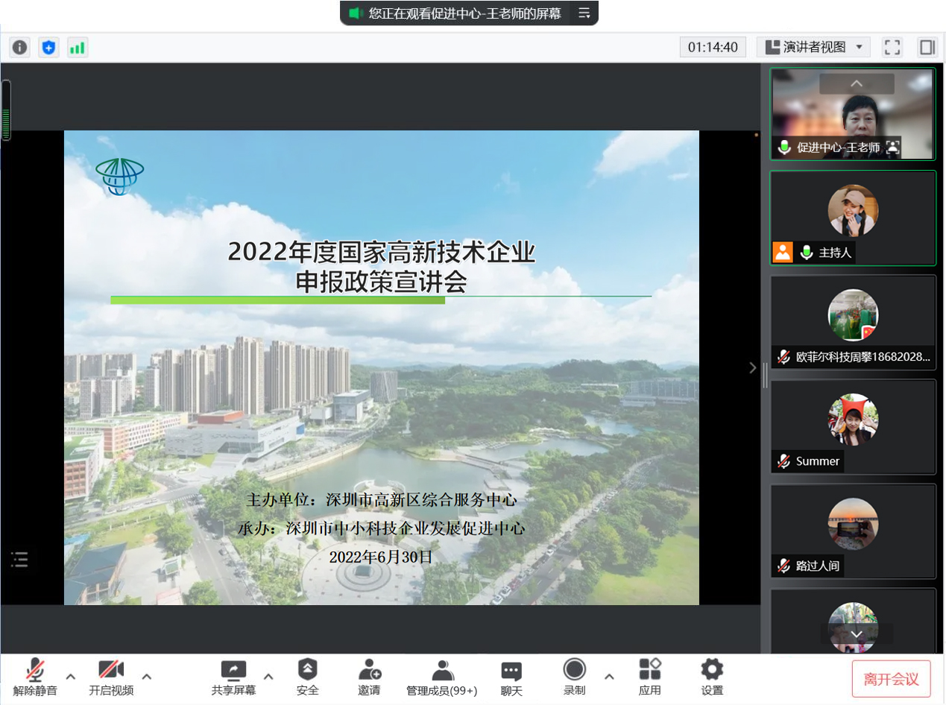Open Manage Members (管理成员) panel
This screenshot has width=946, height=705.
[x=441, y=677]
